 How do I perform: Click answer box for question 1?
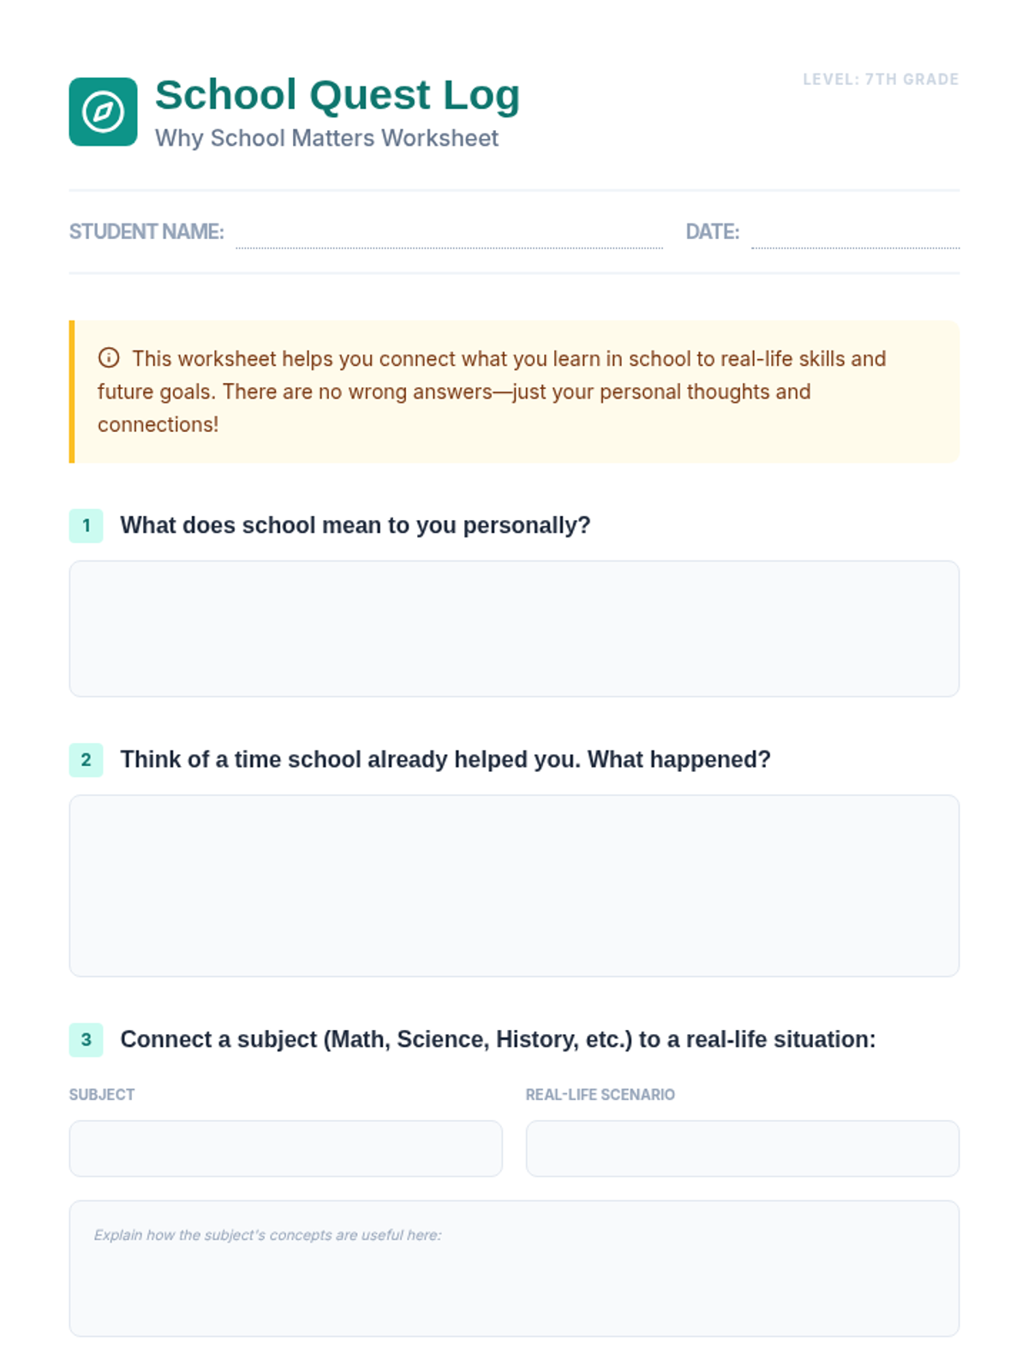tap(514, 628)
